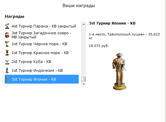This screenshot has height=122, width=166.
Task: Click the scrollbar up arrow
Action: click(x=84, y=24)
